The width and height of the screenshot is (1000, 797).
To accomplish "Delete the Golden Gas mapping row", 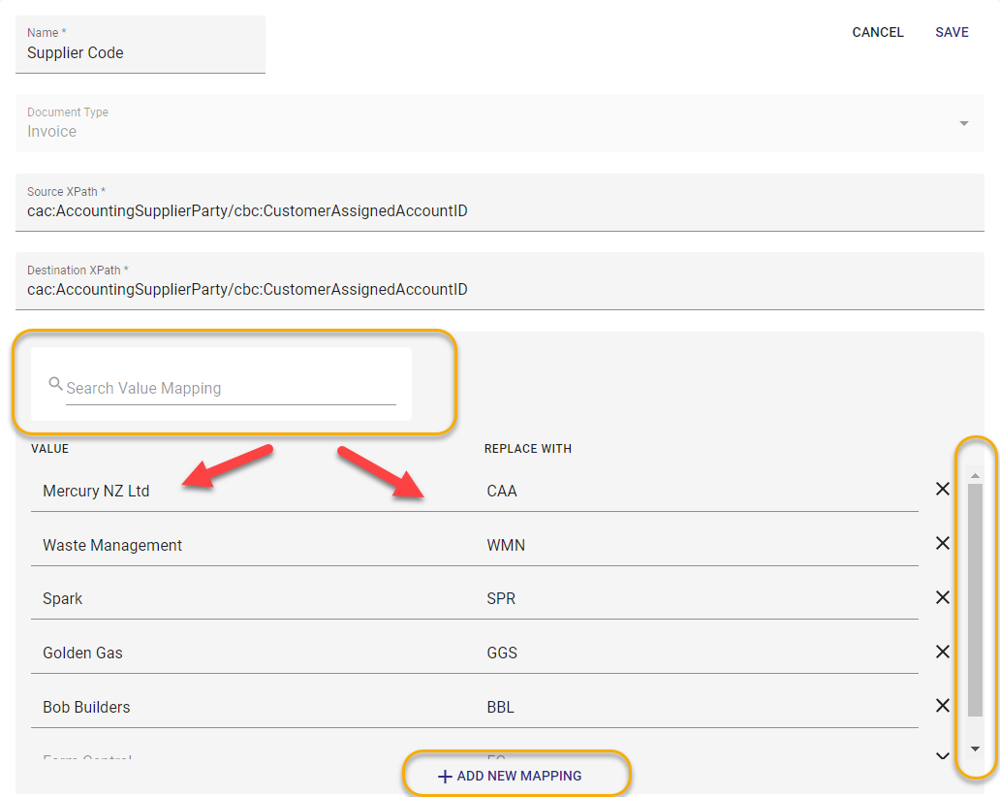I will [942, 653].
